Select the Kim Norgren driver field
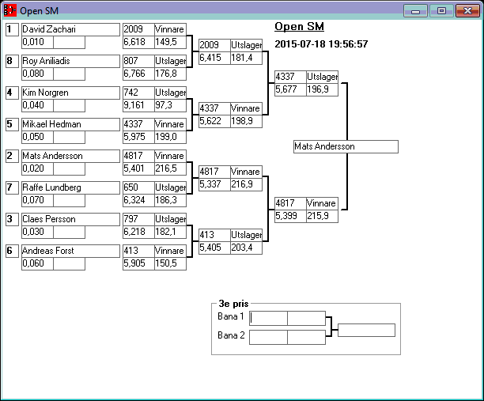 pyautogui.click(x=70, y=93)
